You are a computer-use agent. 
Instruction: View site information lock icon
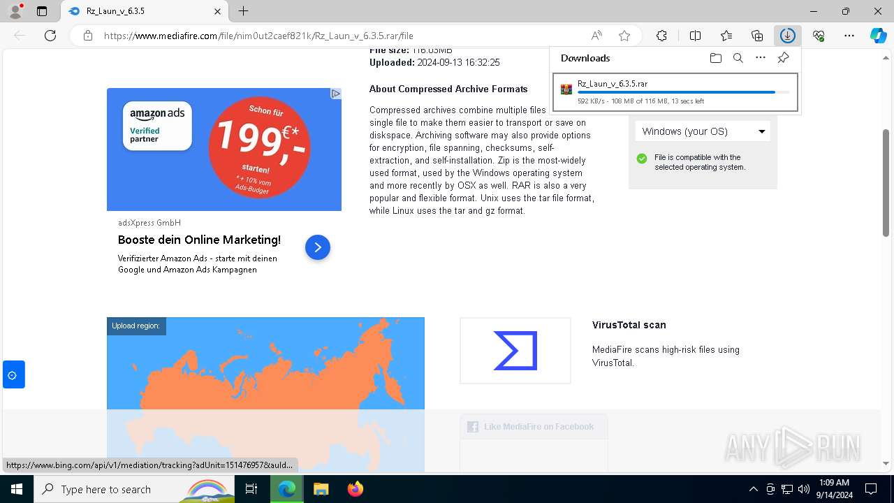click(x=88, y=36)
